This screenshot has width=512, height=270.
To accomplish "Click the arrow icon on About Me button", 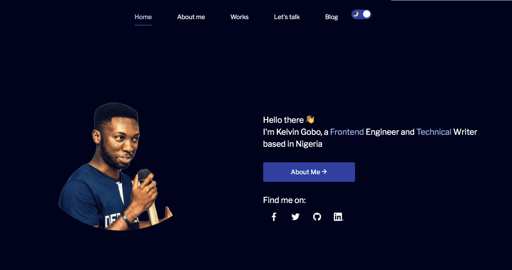I will point(325,171).
